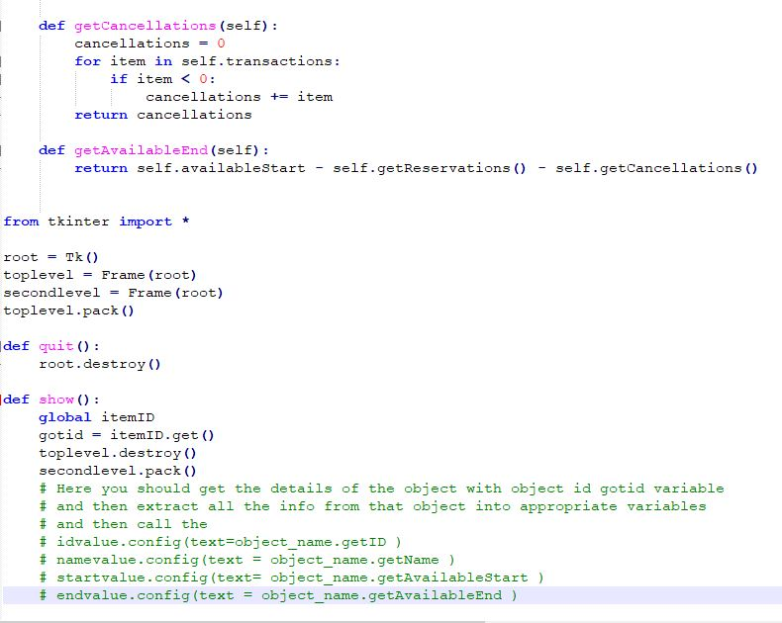
Task: Click 'self.getCancellations()' in the return statement
Action: pyautogui.click(x=656, y=168)
